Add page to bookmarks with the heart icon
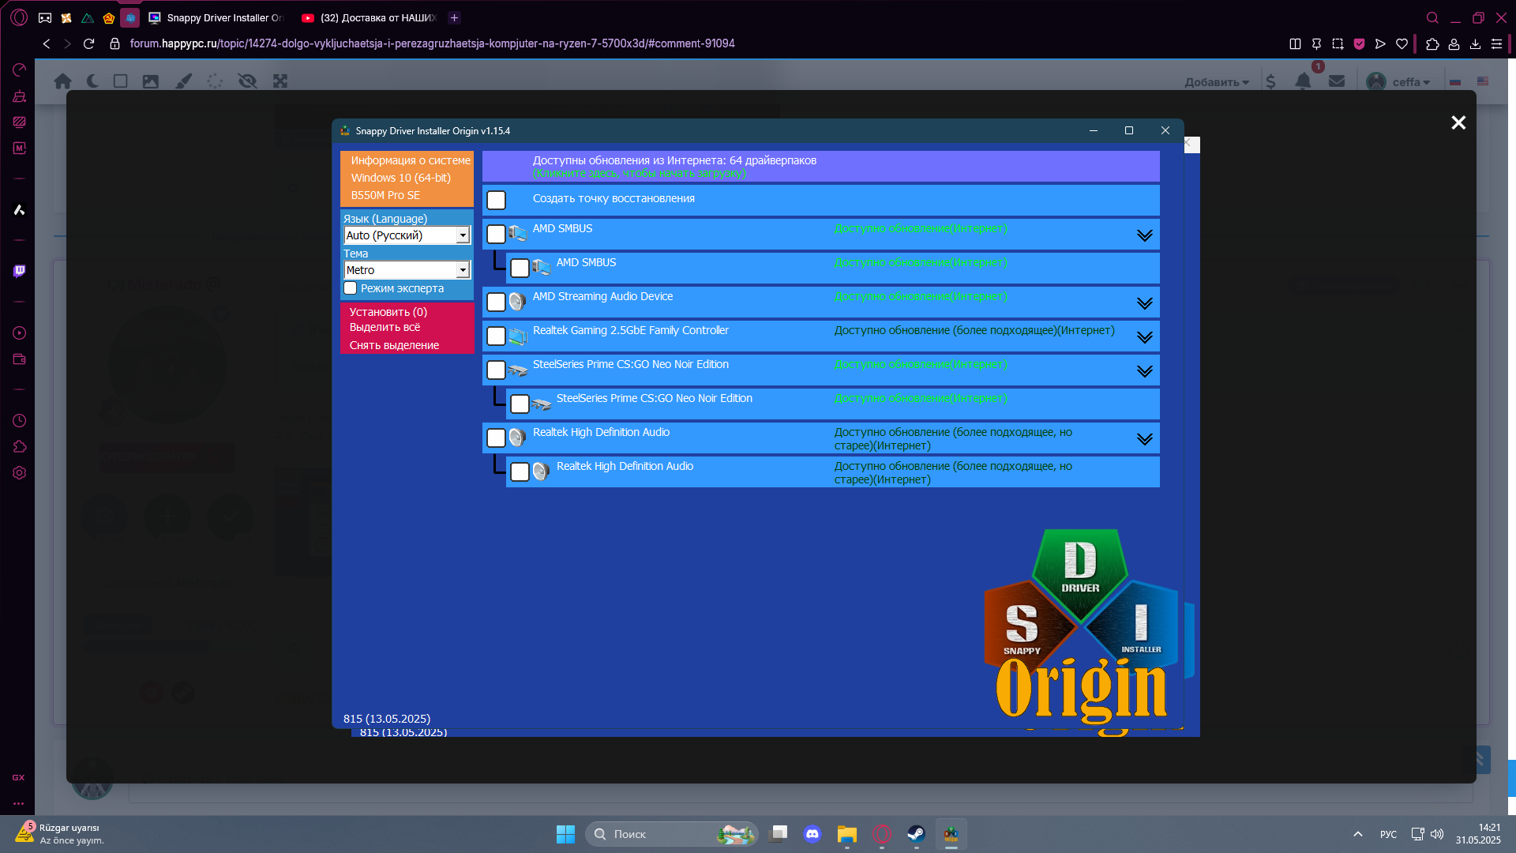The height and width of the screenshot is (853, 1516). [1402, 43]
